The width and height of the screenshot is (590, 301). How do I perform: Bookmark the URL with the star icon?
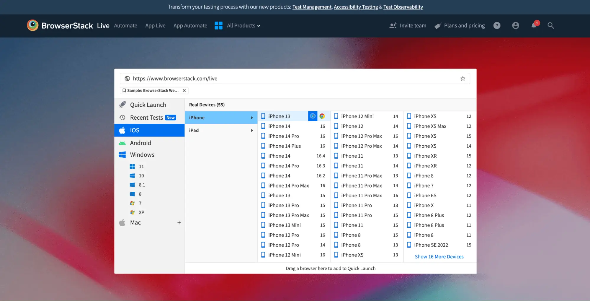click(x=462, y=79)
